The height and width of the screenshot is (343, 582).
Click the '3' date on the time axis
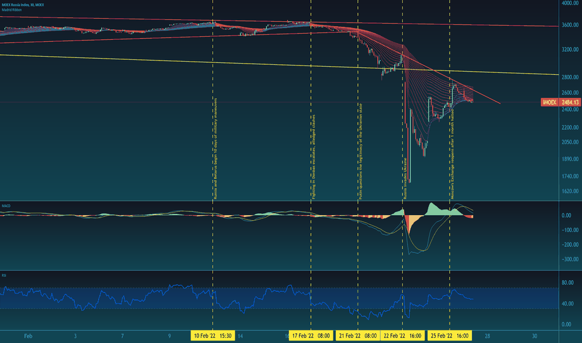[76, 336]
